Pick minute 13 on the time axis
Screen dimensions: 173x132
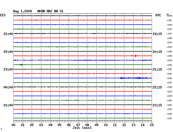[x=133, y=125]
